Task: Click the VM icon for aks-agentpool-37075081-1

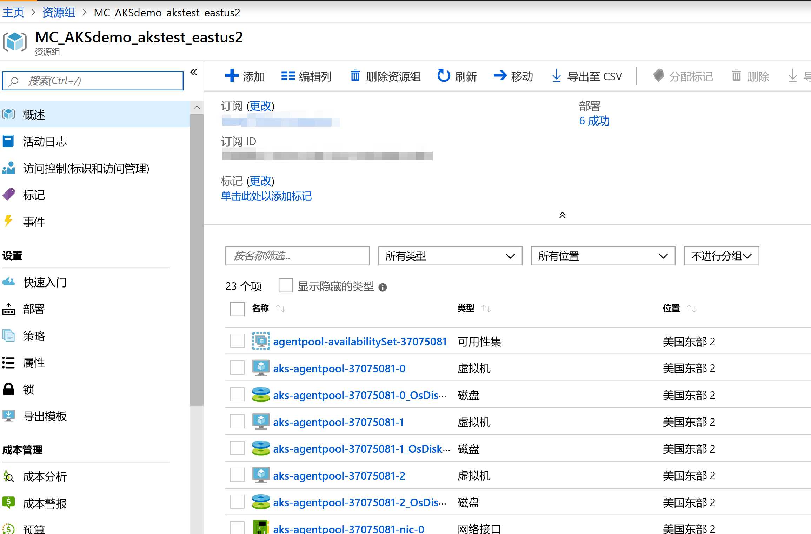Action: point(261,421)
